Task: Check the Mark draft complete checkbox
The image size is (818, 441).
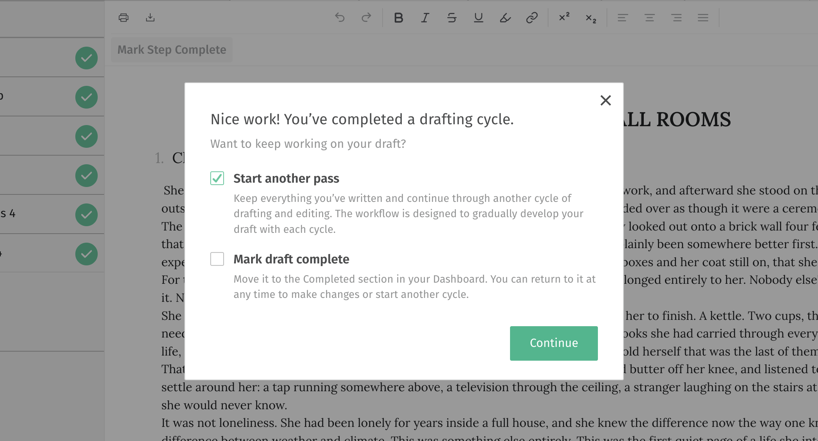Action: [x=217, y=259]
